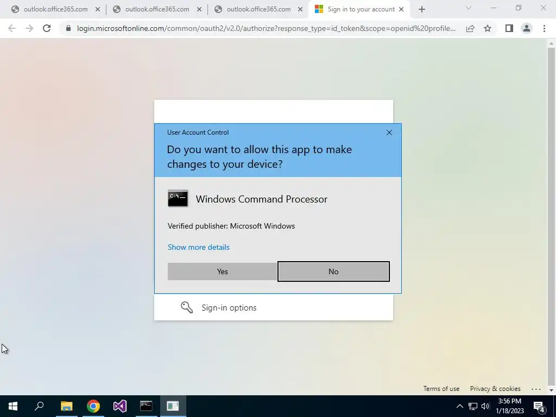Open Privacy & cookies link
The height and width of the screenshot is (417, 556).
[495, 389]
